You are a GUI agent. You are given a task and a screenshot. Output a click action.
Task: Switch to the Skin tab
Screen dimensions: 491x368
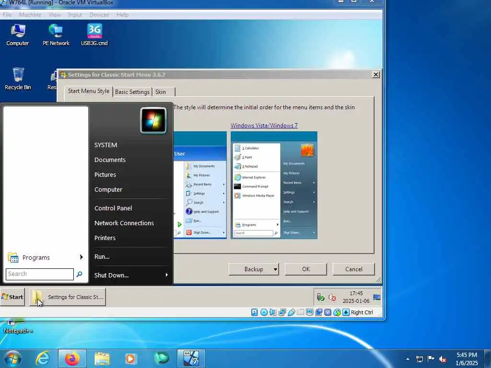(161, 92)
